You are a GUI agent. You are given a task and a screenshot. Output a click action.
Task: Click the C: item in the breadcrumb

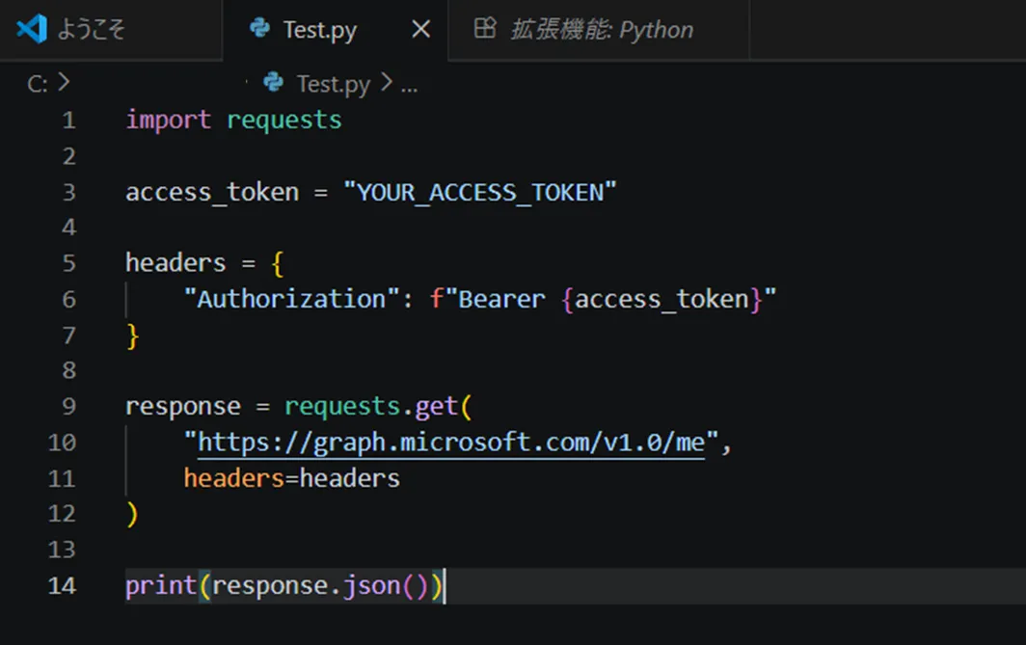point(37,84)
